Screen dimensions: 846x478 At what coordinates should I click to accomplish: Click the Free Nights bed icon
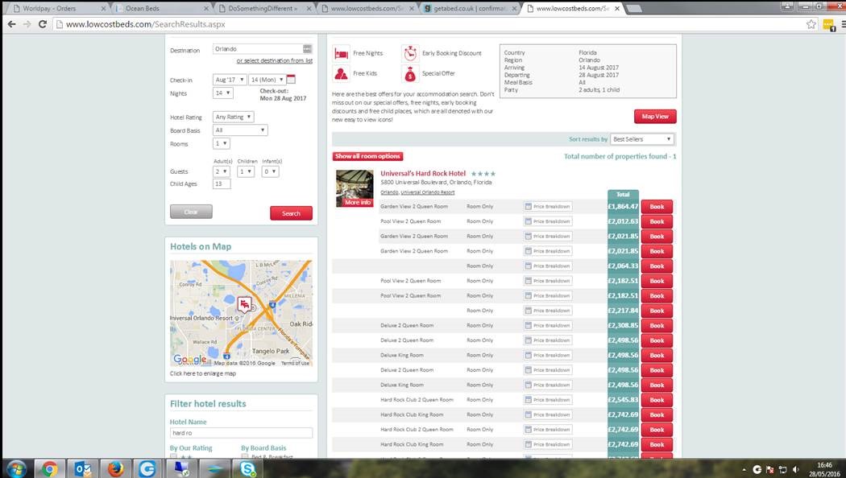[341, 53]
